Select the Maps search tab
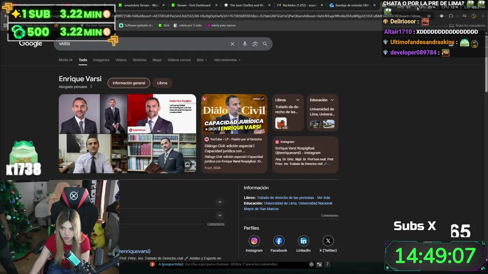 pos(157,60)
